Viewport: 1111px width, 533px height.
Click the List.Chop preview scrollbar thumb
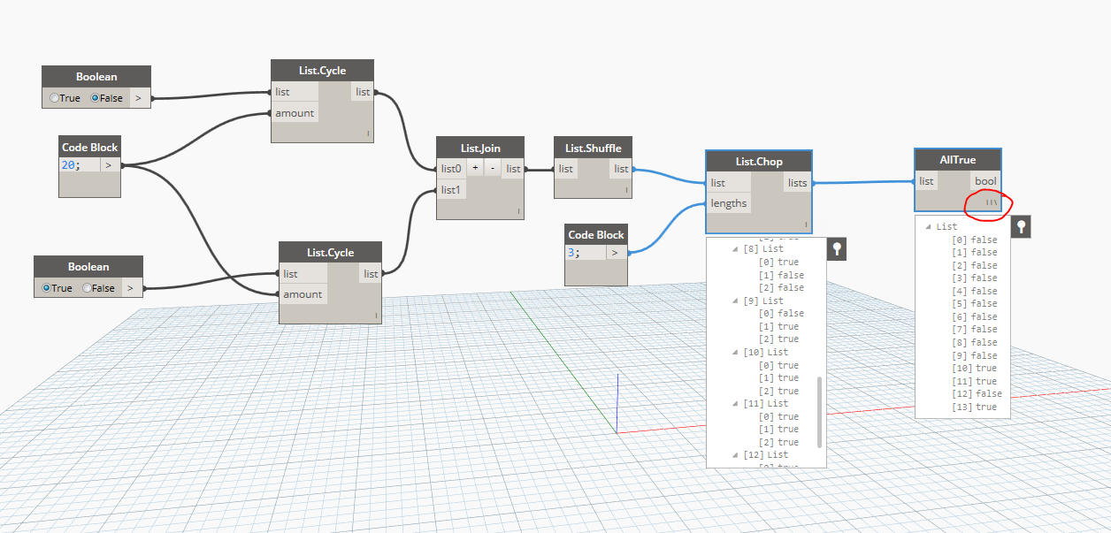pyautogui.click(x=819, y=412)
